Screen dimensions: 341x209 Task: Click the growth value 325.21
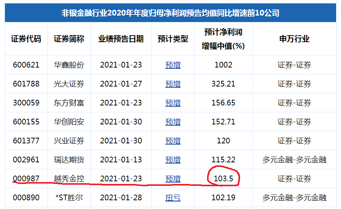point(223,84)
